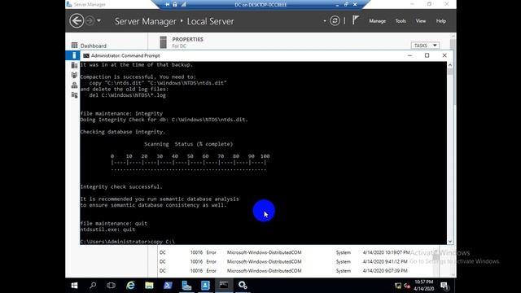Minimize the Command Prompt window
The width and height of the screenshot is (521, 293).
(x=409, y=55)
